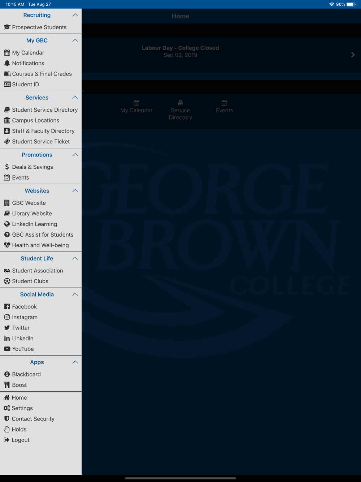
Task: Collapse the Recruiting section chevron
Action: [x=75, y=15]
